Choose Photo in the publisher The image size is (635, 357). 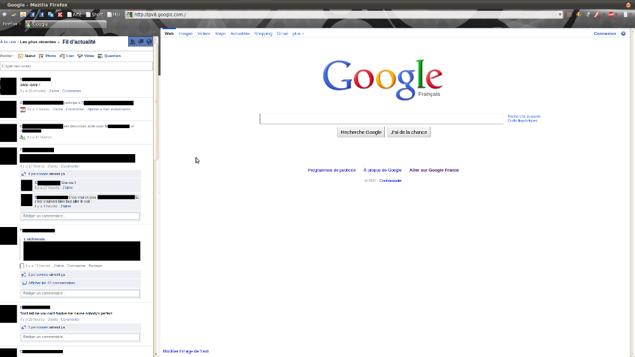click(x=48, y=56)
